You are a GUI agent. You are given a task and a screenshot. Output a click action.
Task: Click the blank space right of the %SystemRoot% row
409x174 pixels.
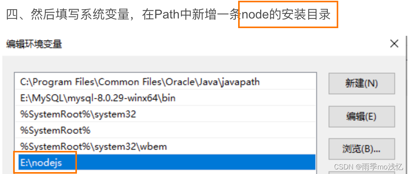201,130
